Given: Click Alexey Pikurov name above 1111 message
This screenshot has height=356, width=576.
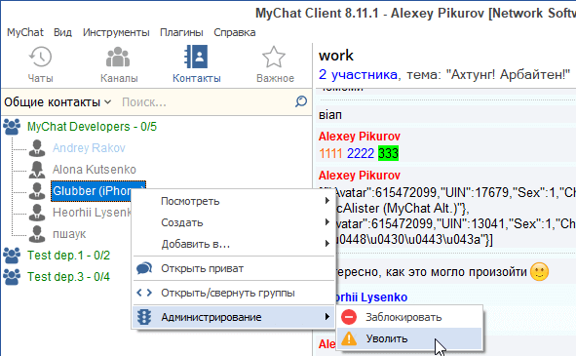Looking at the screenshot, I should [x=360, y=137].
